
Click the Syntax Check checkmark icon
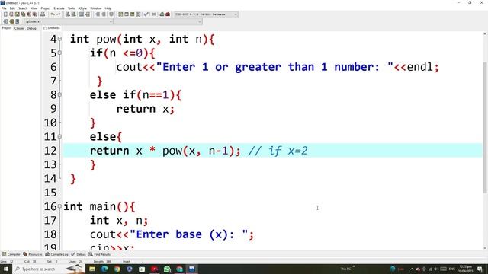(146, 14)
